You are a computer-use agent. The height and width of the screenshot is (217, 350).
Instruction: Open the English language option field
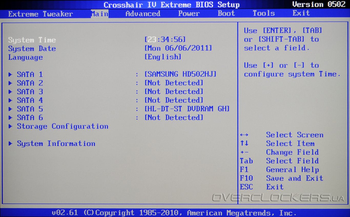(163, 57)
